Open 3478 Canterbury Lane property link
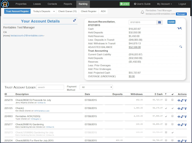Viewport: 192px width, 143px height. pyautogui.click(x=42, y=111)
